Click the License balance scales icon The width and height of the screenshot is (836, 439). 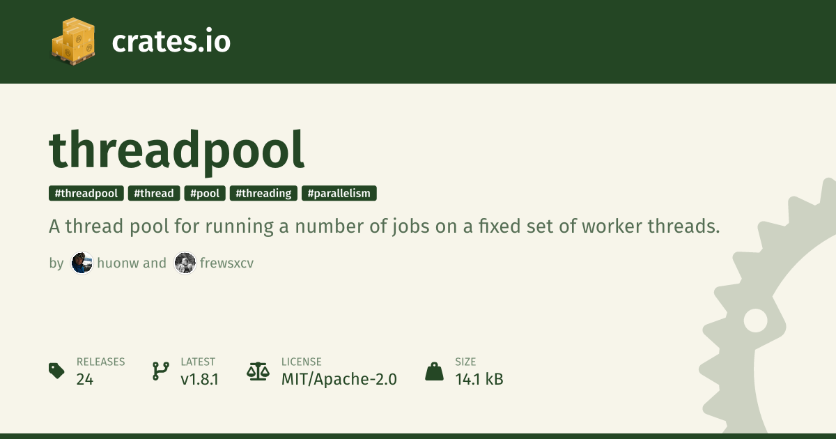pos(258,371)
